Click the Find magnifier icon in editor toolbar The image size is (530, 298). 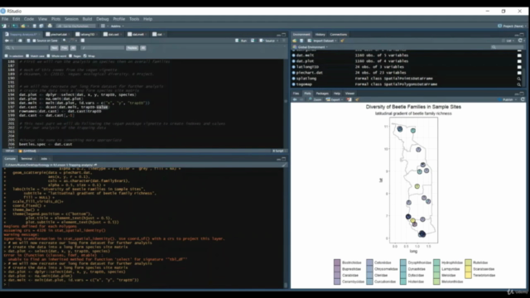(65, 41)
